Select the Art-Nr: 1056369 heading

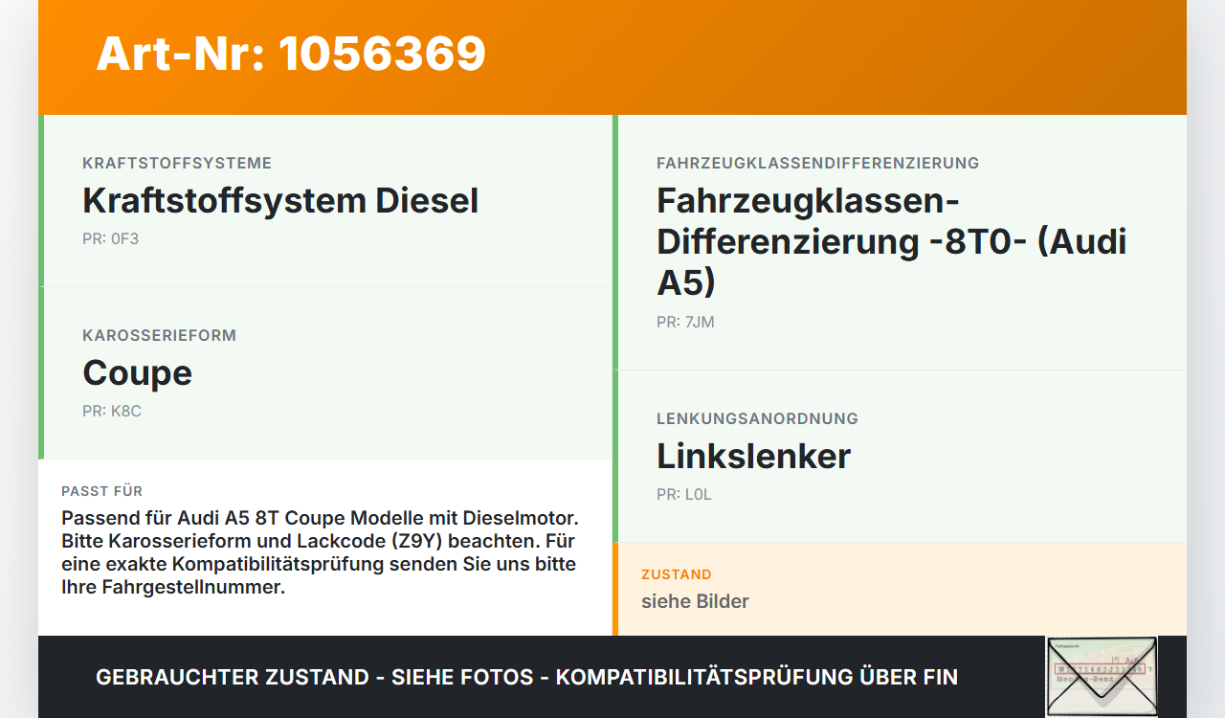[x=291, y=54]
